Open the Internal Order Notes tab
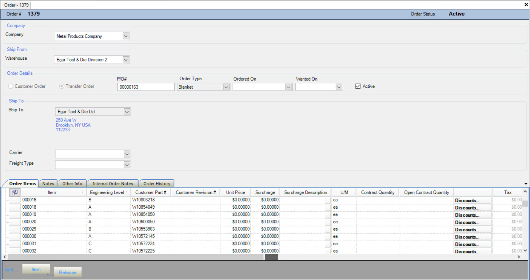Viewport: 530px width, 280px height. pyautogui.click(x=113, y=184)
